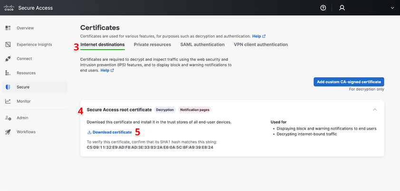Click the 'Used for' heading
Viewport: 400px width, 191px height.
coord(278,122)
